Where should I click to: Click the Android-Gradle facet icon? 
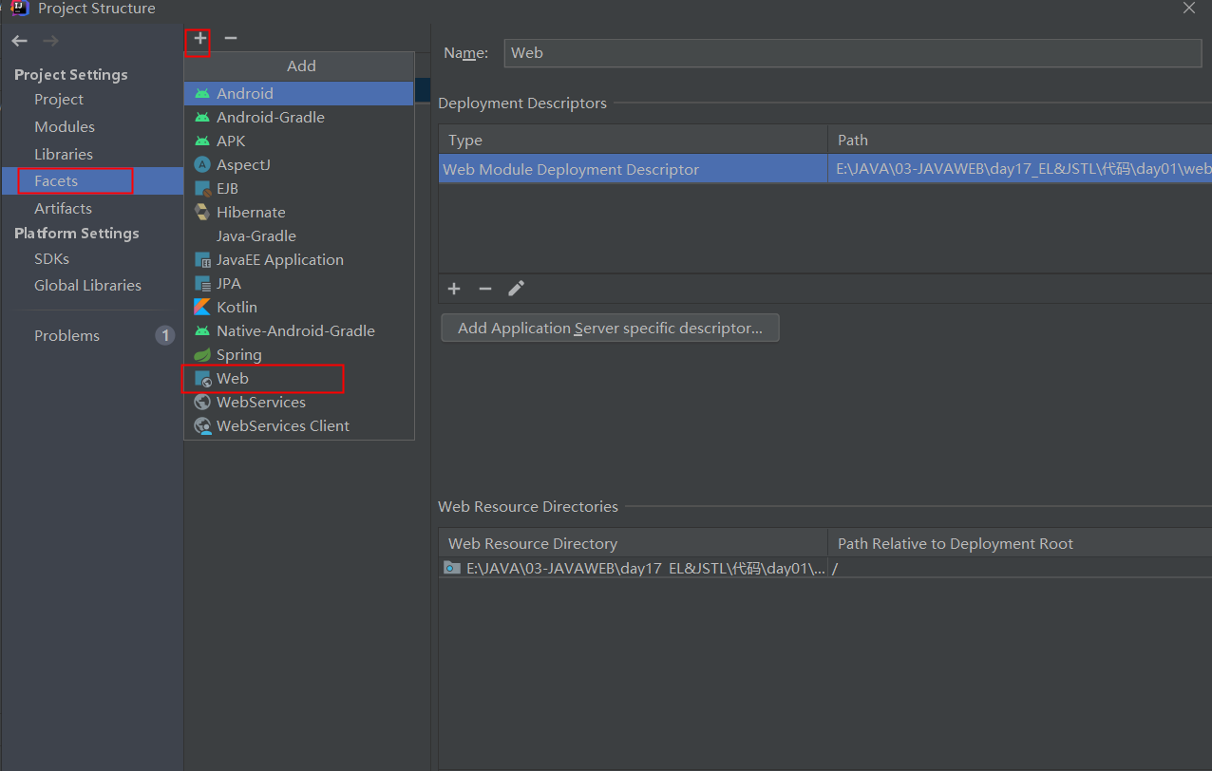click(x=201, y=117)
